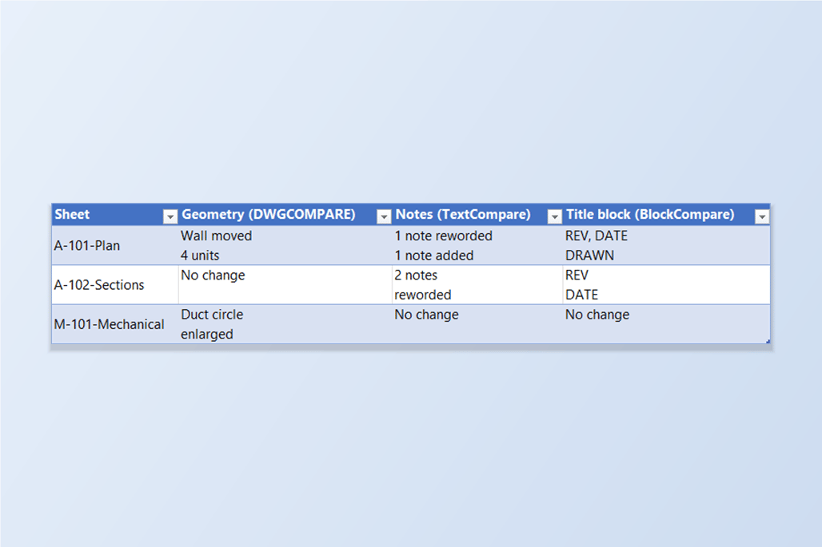Click the M-101-Mechanical title block 'No change' cell
The width and height of the screenshot is (822, 547).
(x=666, y=324)
